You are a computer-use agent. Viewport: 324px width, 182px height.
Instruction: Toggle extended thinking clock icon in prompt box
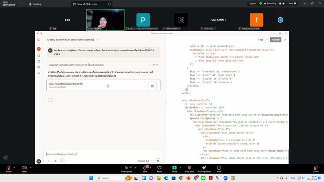pos(62,161)
